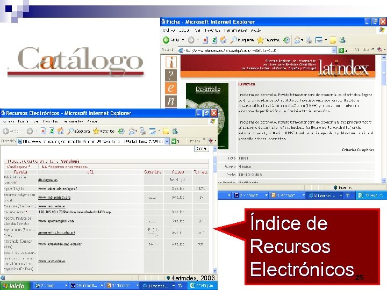Open Favoritos star in Recursos Electrónicos window
The image size is (387, 290).
104,131
